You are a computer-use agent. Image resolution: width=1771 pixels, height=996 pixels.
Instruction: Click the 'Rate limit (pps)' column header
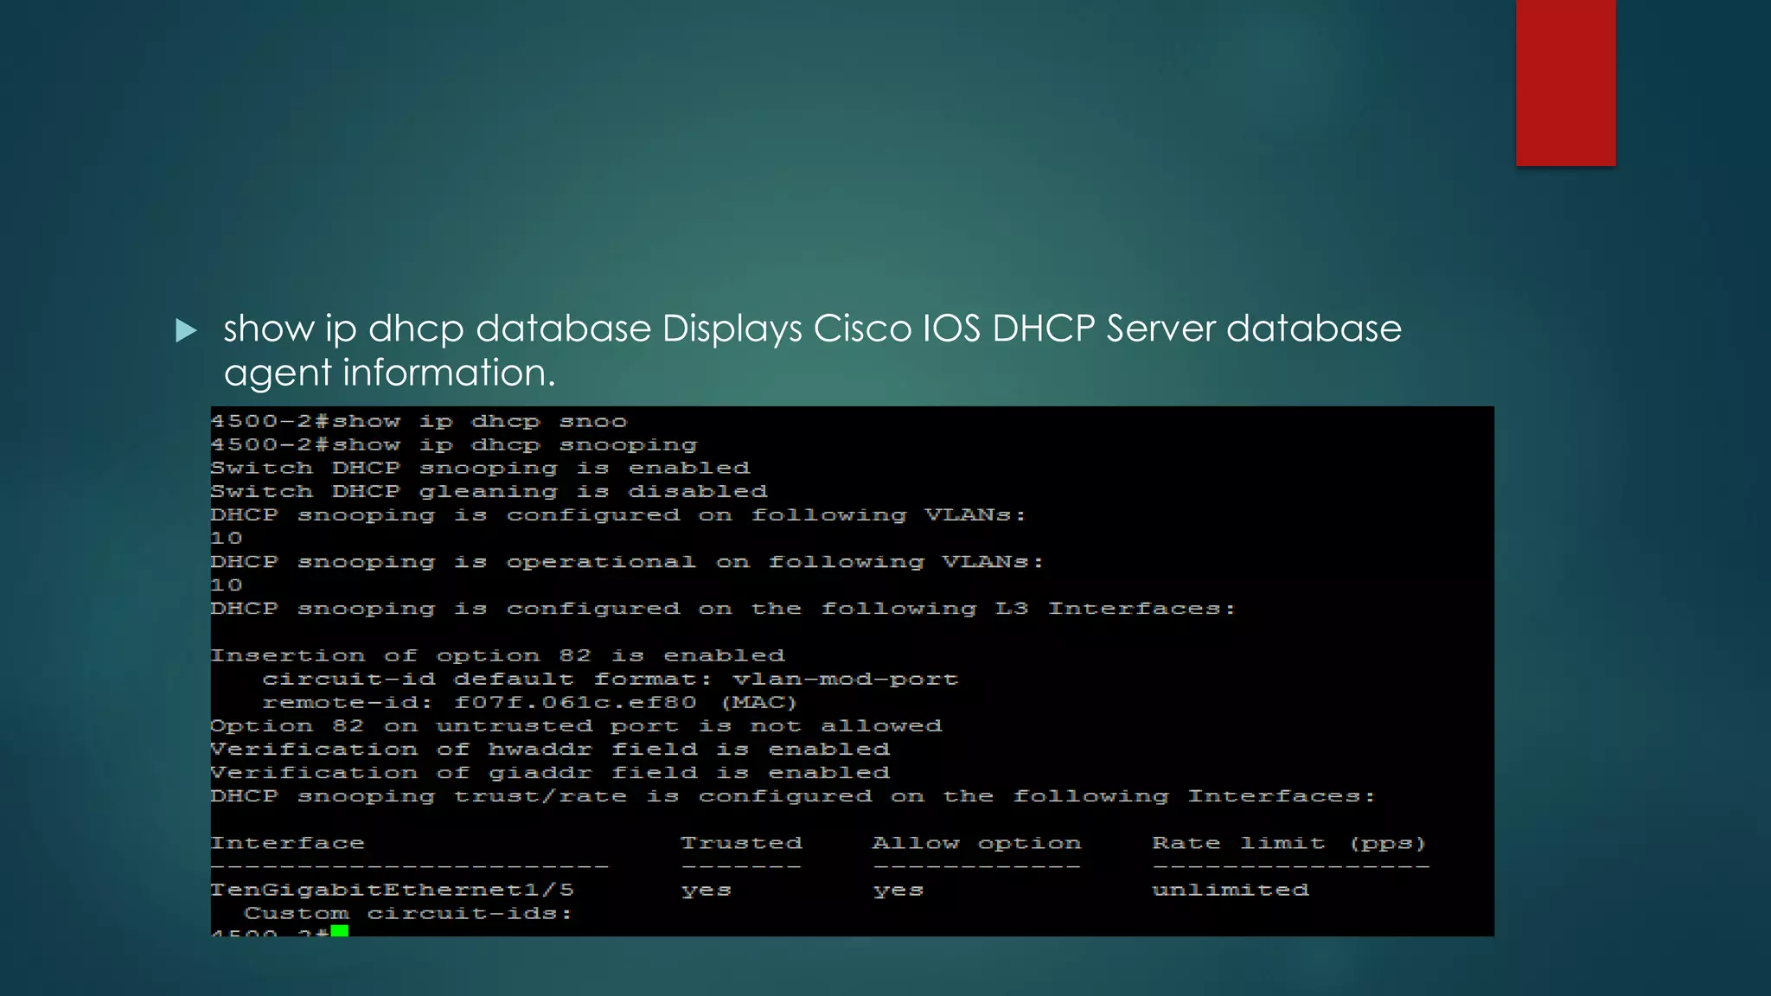click(x=1289, y=843)
